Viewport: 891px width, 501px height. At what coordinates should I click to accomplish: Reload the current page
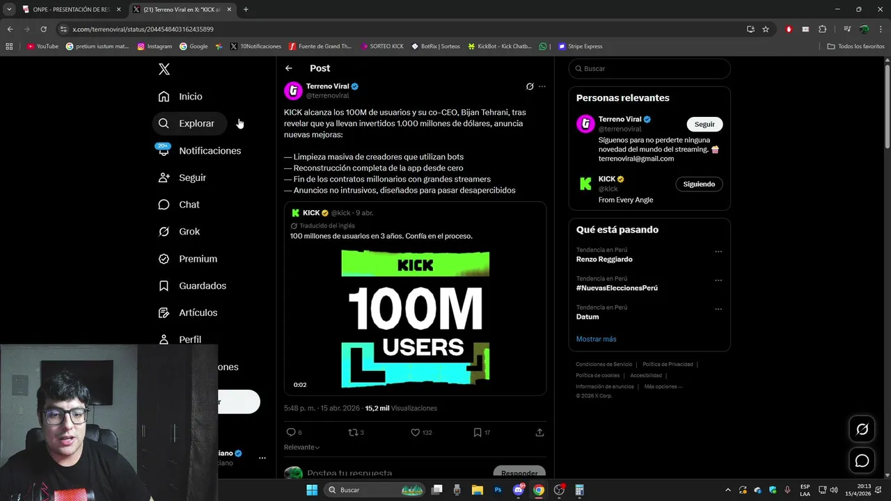click(x=43, y=29)
